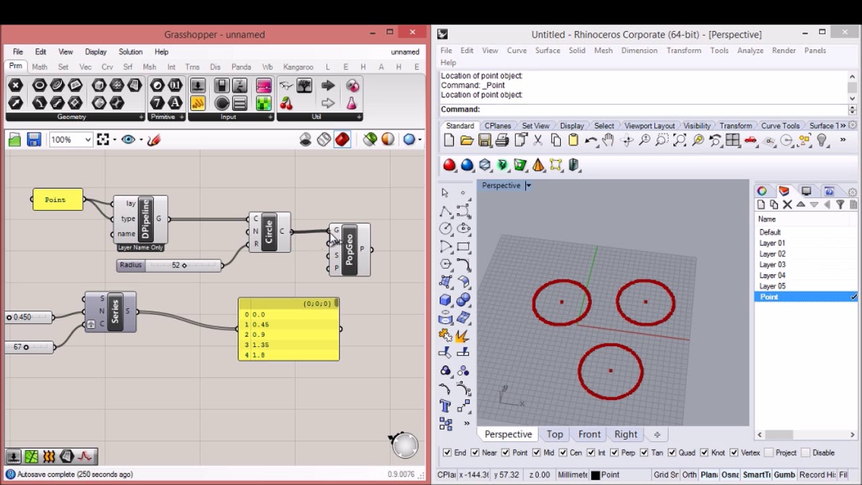Select the Text tool in Rhino sidebar

pos(445,406)
